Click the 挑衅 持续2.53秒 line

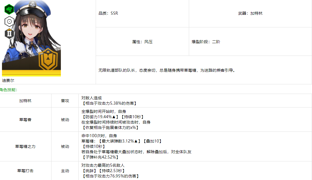(x=103, y=171)
